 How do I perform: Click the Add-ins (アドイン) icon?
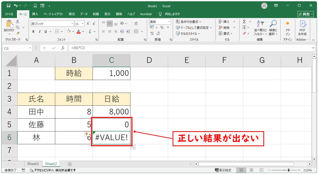coord(288,28)
